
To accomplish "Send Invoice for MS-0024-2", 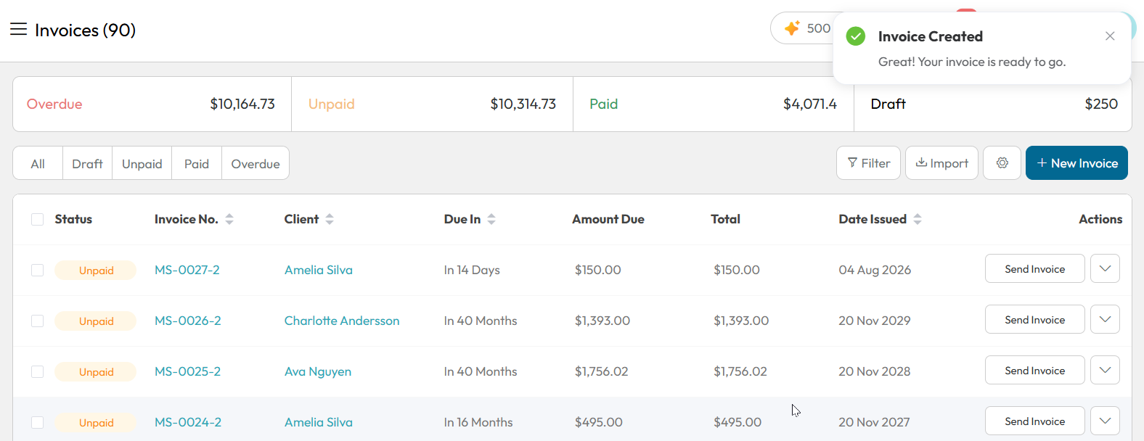I will [1034, 421].
